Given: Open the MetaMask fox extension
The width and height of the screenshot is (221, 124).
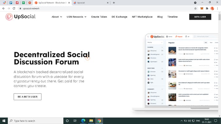Looking at the screenshot, I should (x=202, y=8).
